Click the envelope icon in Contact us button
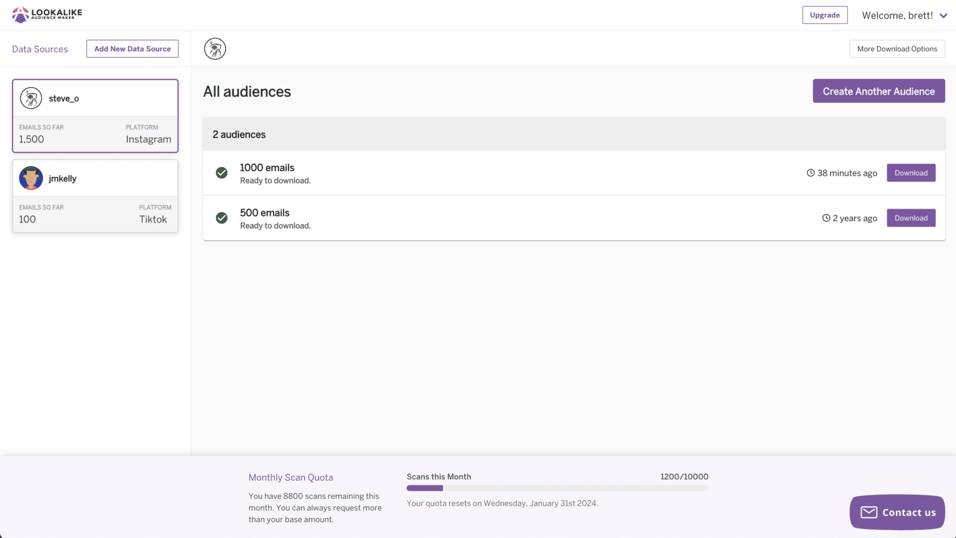 click(x=868, y=512)
